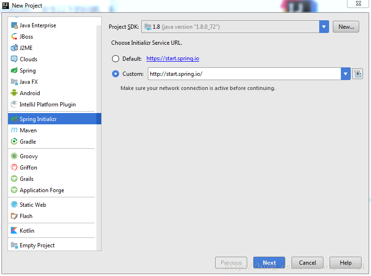Image resolution: width=371 pixels, height=276 pixels.
Task: Select the Spring Initializr list entry
Action: click(55, 119)
